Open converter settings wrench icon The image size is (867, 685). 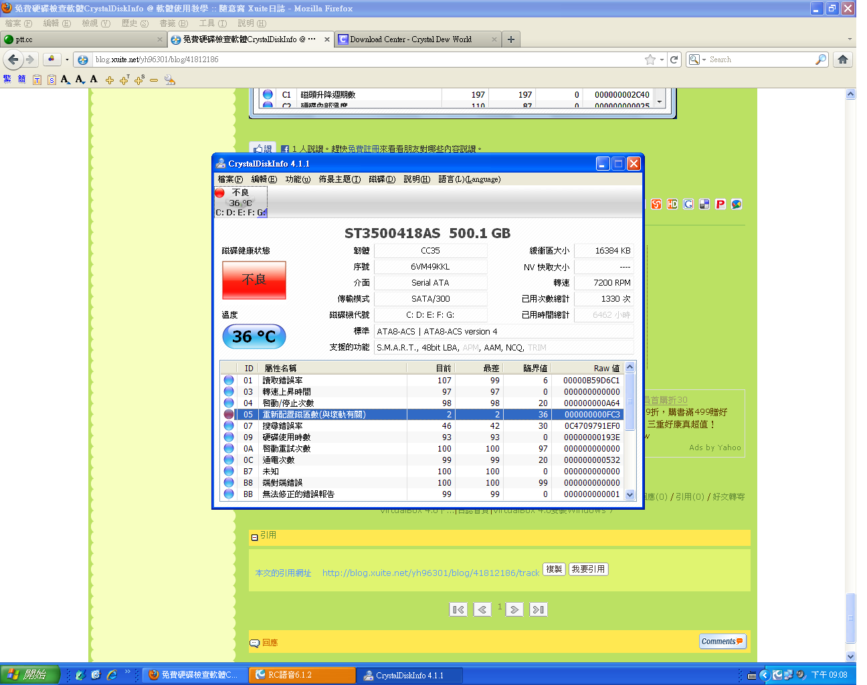pyautogui.click(x=170, y=80)
